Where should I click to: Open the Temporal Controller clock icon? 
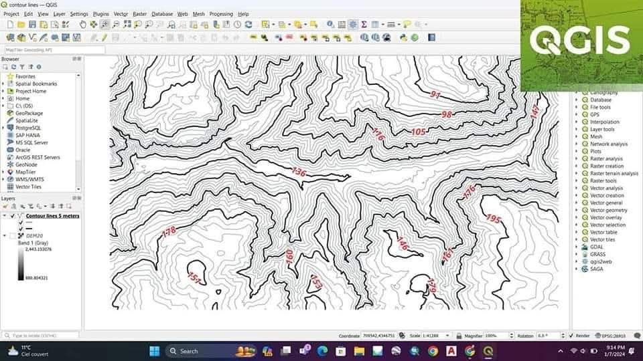pyautogui.click(x=237, y=25)
